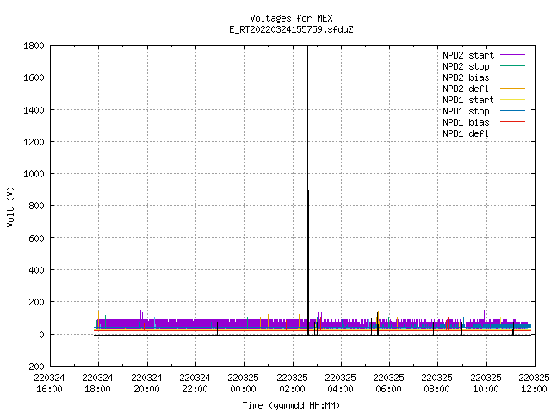Click the "NPD2 start" legend label
The width and height of the screenshot is (551, 413).
pyautogui.click(x=468, y=55)
